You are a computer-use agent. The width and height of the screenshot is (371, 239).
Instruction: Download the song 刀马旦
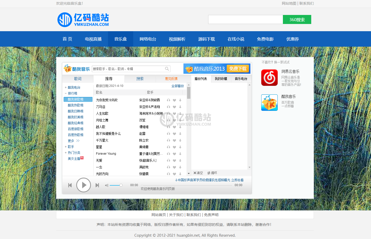(180, 107)
